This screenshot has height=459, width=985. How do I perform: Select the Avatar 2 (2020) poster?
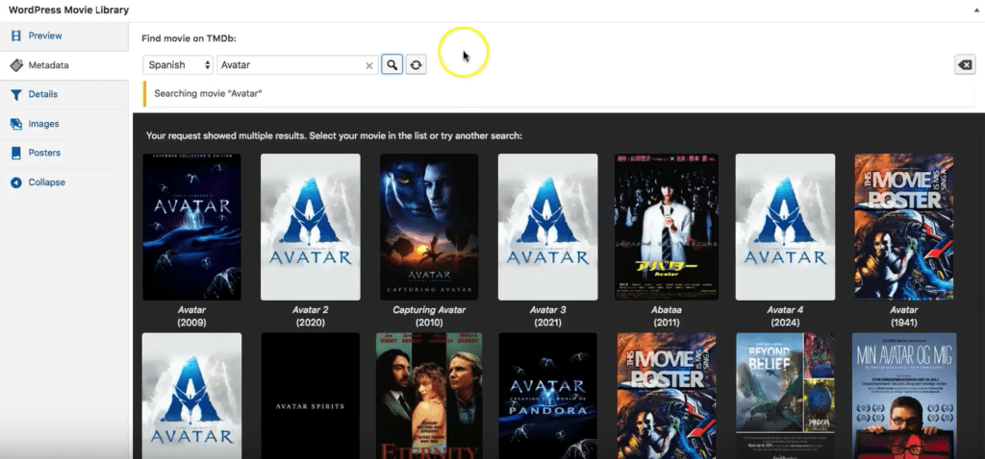pos(311,227)
